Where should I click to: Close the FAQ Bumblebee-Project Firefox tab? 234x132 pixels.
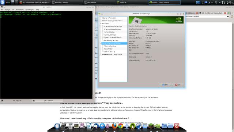click(225, 13)
